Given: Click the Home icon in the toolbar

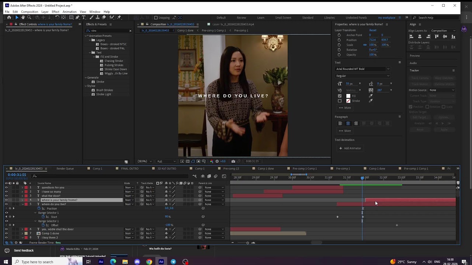Looking at the screenshot, I should point(9,17).
